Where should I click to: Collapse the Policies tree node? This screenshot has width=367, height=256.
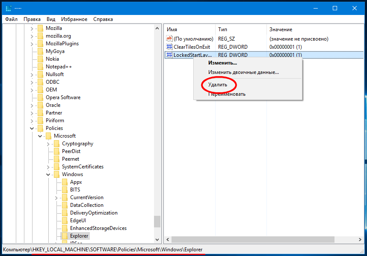click(32, 128)
